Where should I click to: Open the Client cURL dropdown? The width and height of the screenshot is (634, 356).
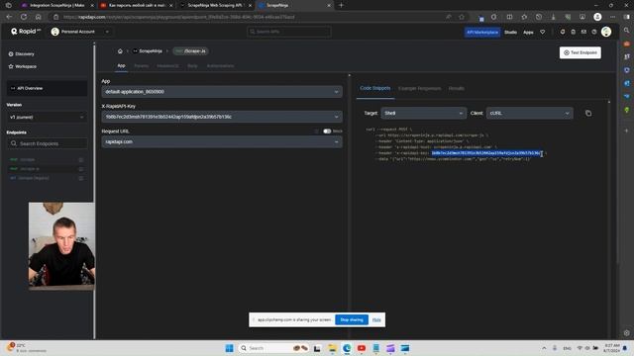529,113
